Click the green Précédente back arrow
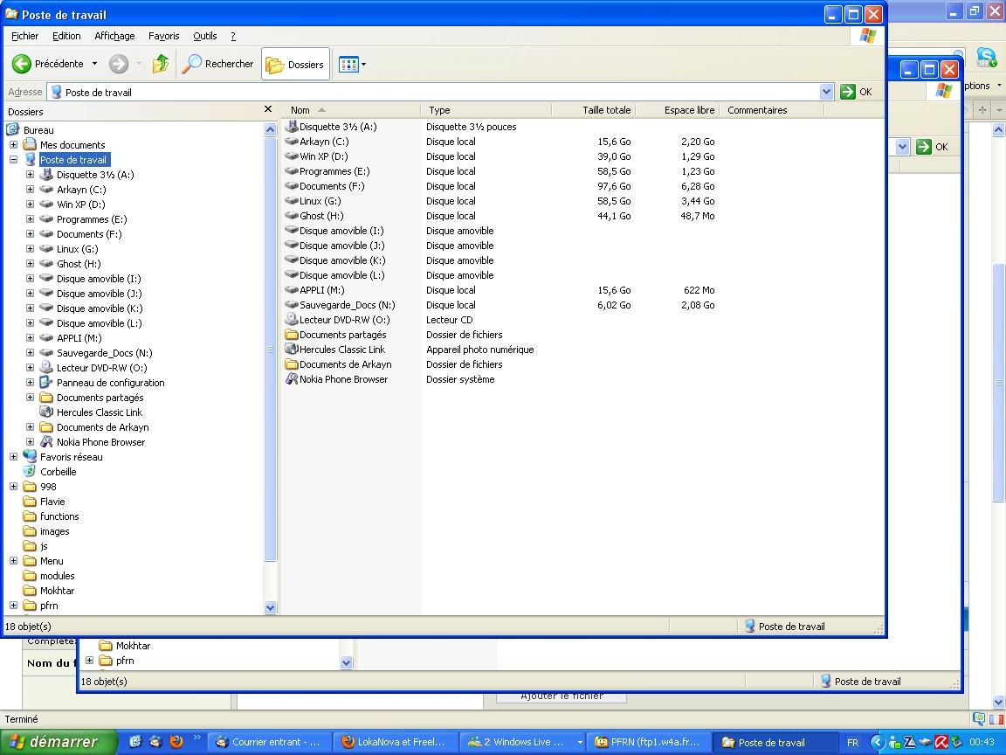The height and width of the screenshot is (755, 1006). point(22,64)
